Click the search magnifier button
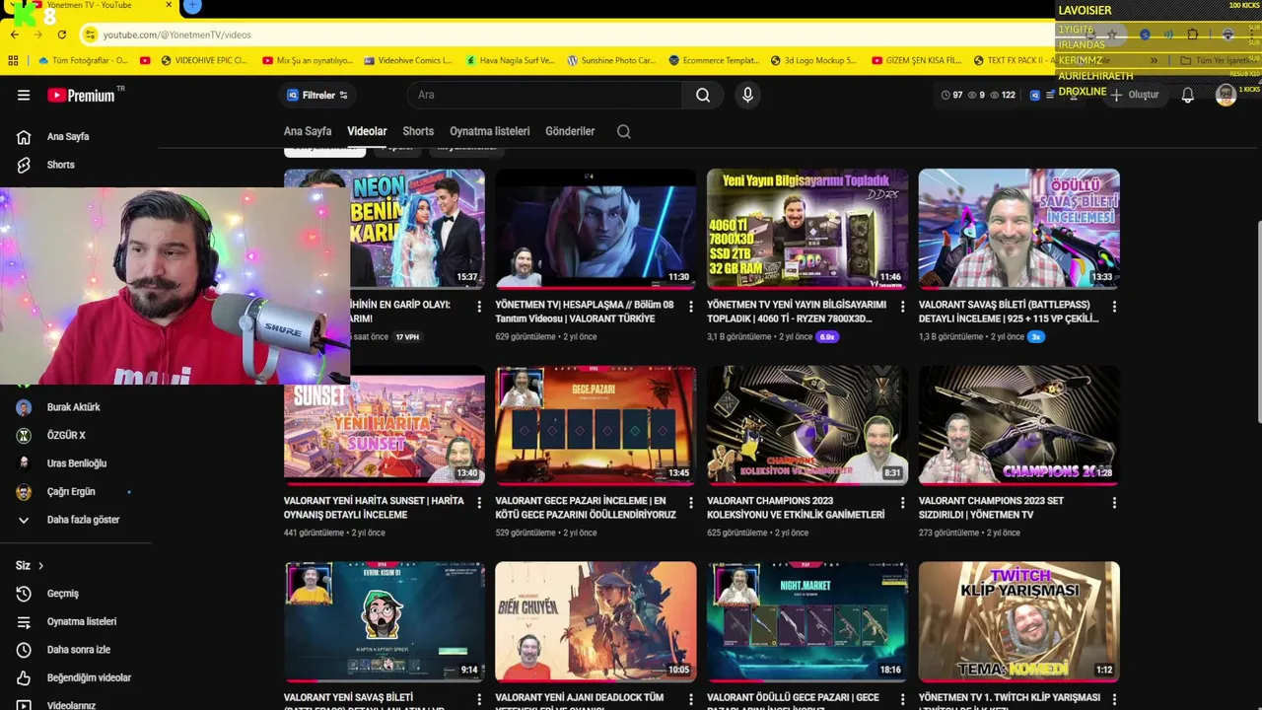 (703, 95)
